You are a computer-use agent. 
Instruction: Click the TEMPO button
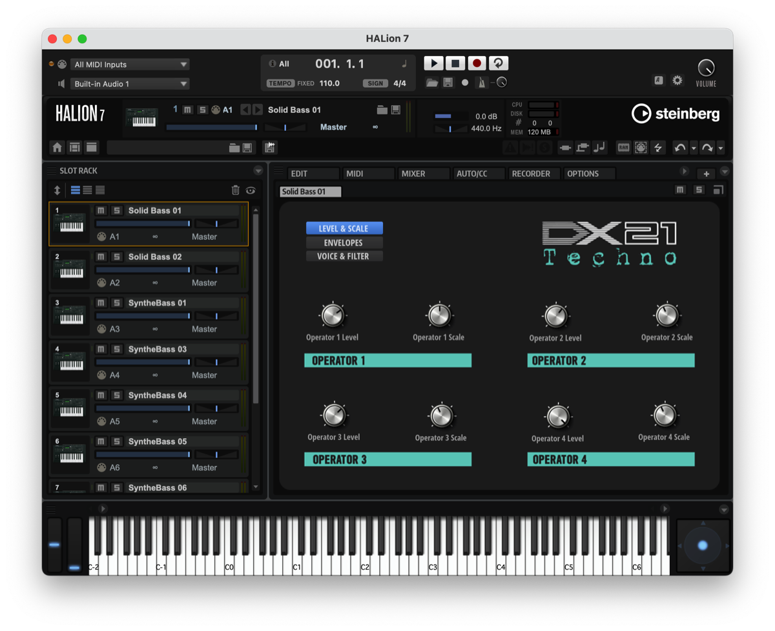click(280, 83)
